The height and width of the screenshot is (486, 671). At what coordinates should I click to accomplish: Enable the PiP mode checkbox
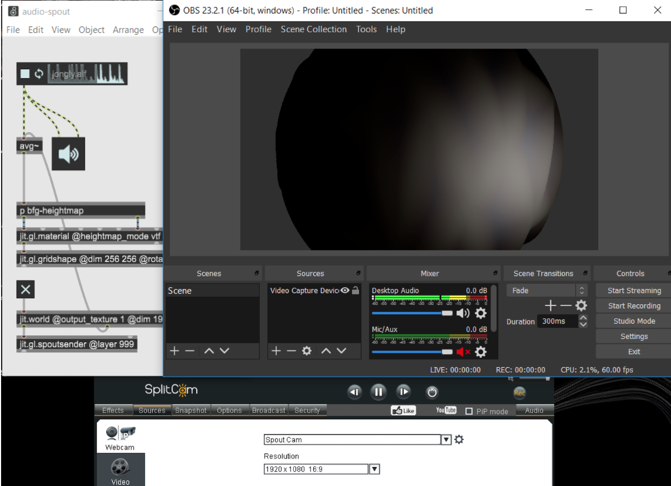pyautogui.click(x=469, y=411)
